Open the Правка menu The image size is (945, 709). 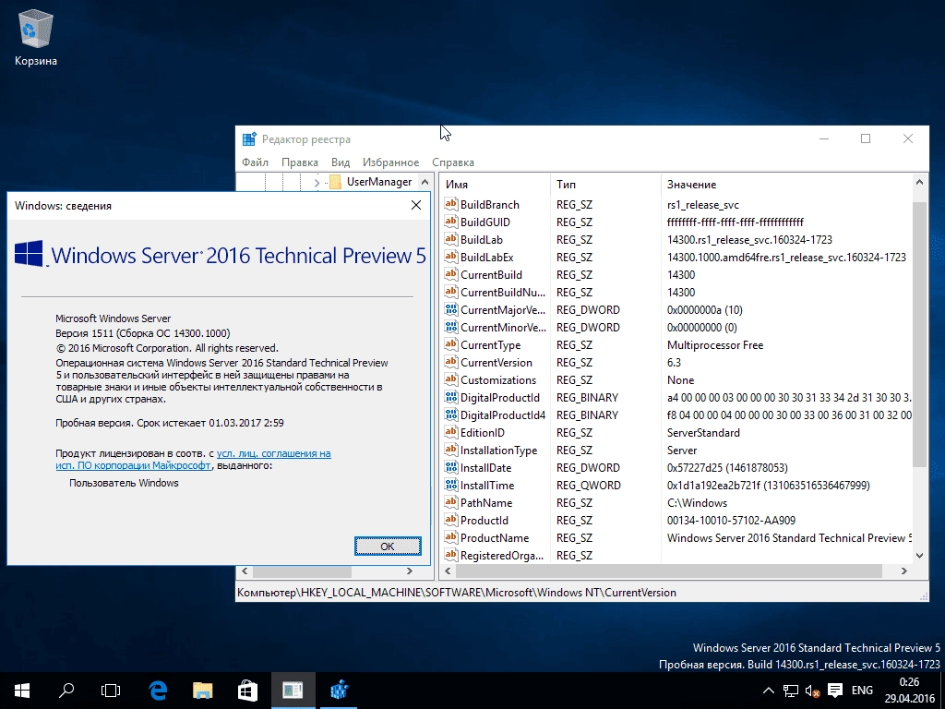coord(300,162)
